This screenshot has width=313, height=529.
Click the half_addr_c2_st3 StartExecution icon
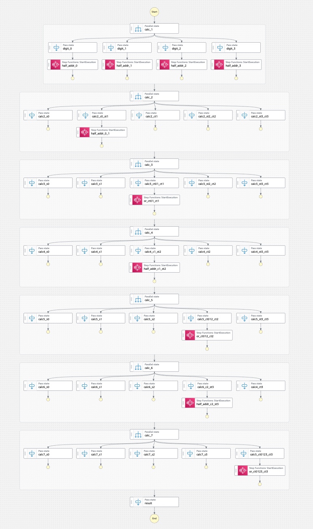[191, 403]
